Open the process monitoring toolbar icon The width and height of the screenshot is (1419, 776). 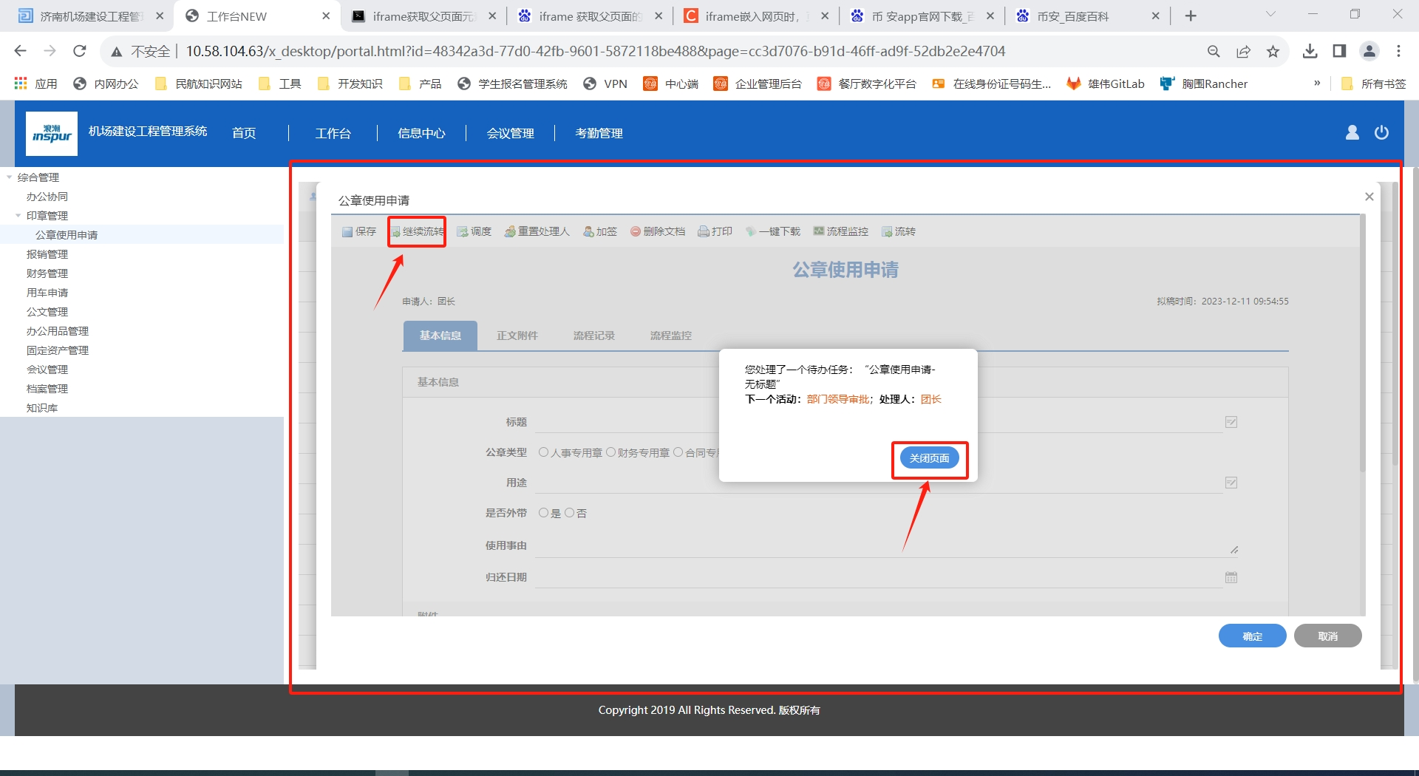(819, 231)
